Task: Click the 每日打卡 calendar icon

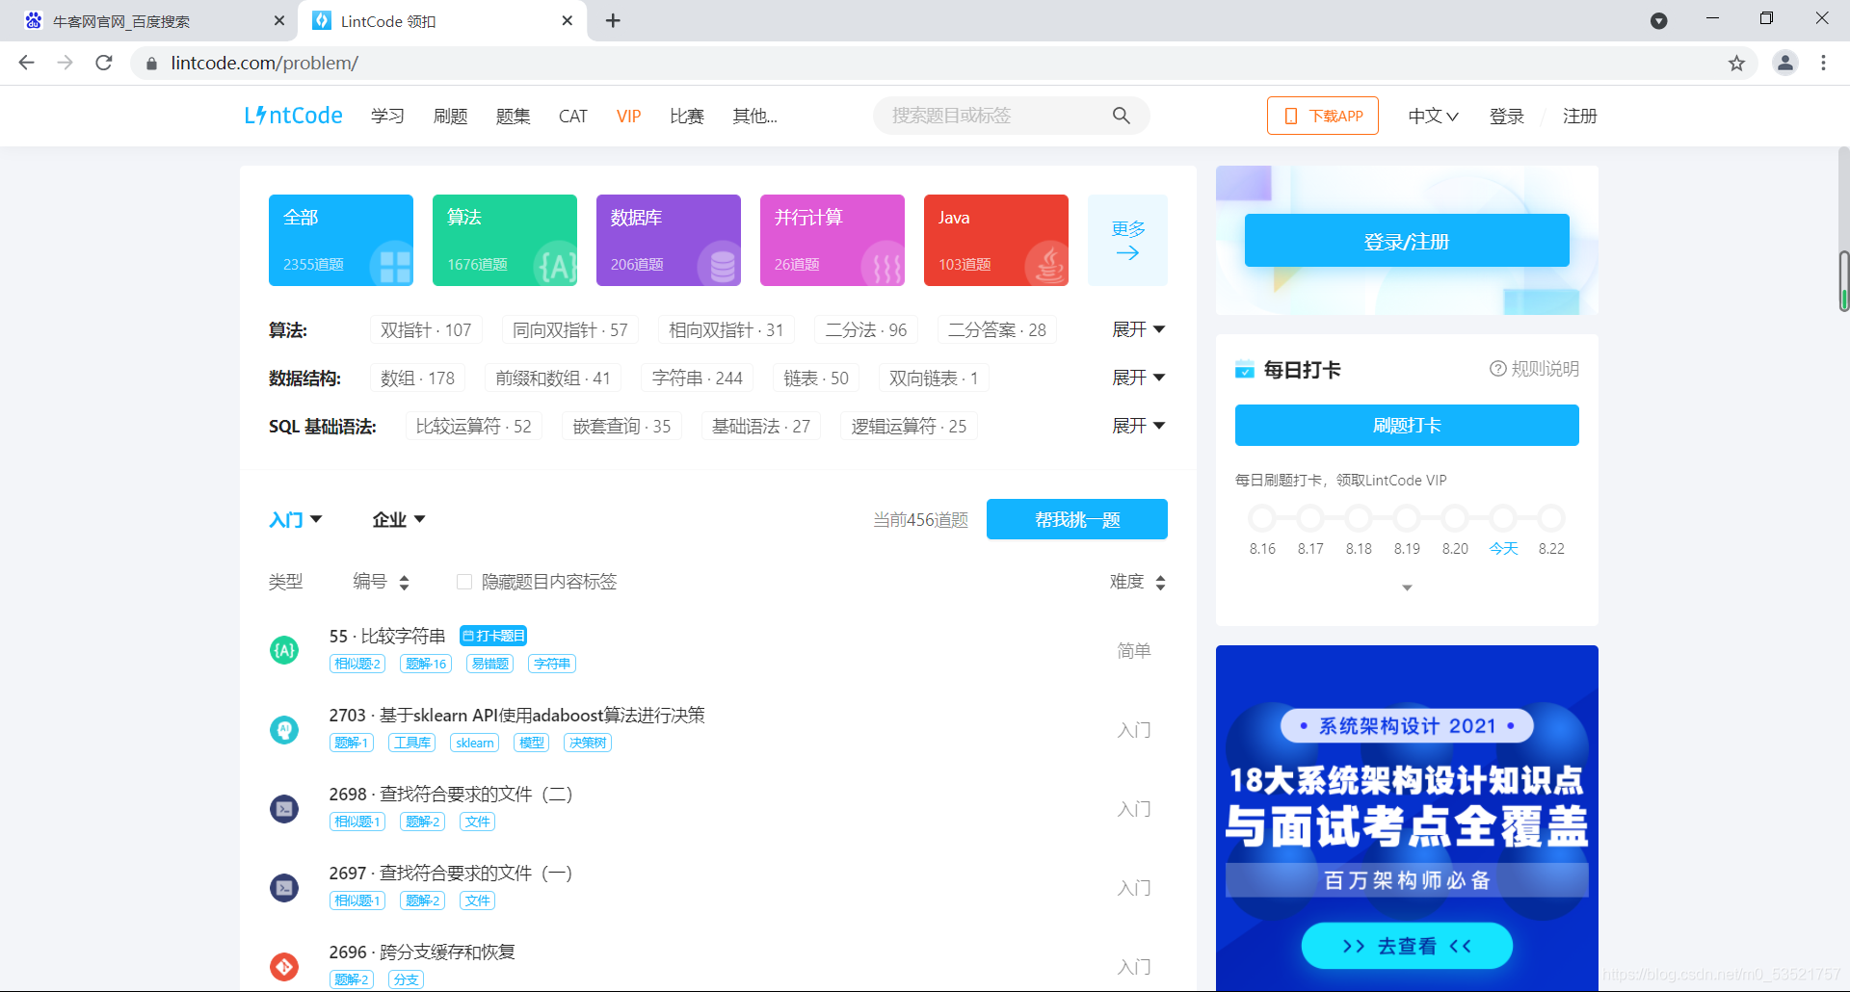Action: coord(1245,370)
